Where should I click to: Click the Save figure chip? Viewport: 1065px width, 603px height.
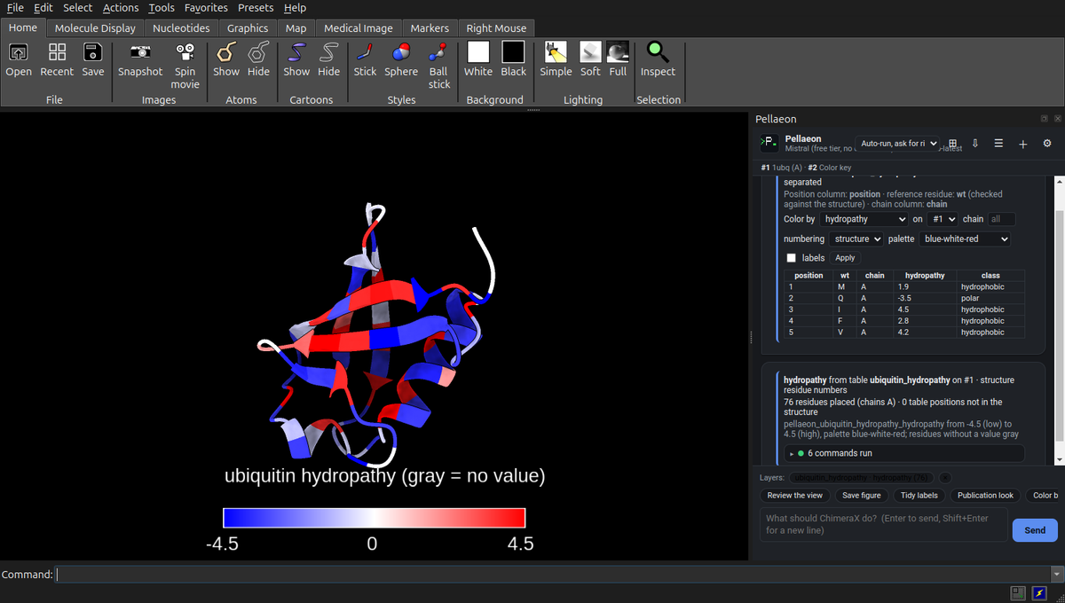coord(862,496)
